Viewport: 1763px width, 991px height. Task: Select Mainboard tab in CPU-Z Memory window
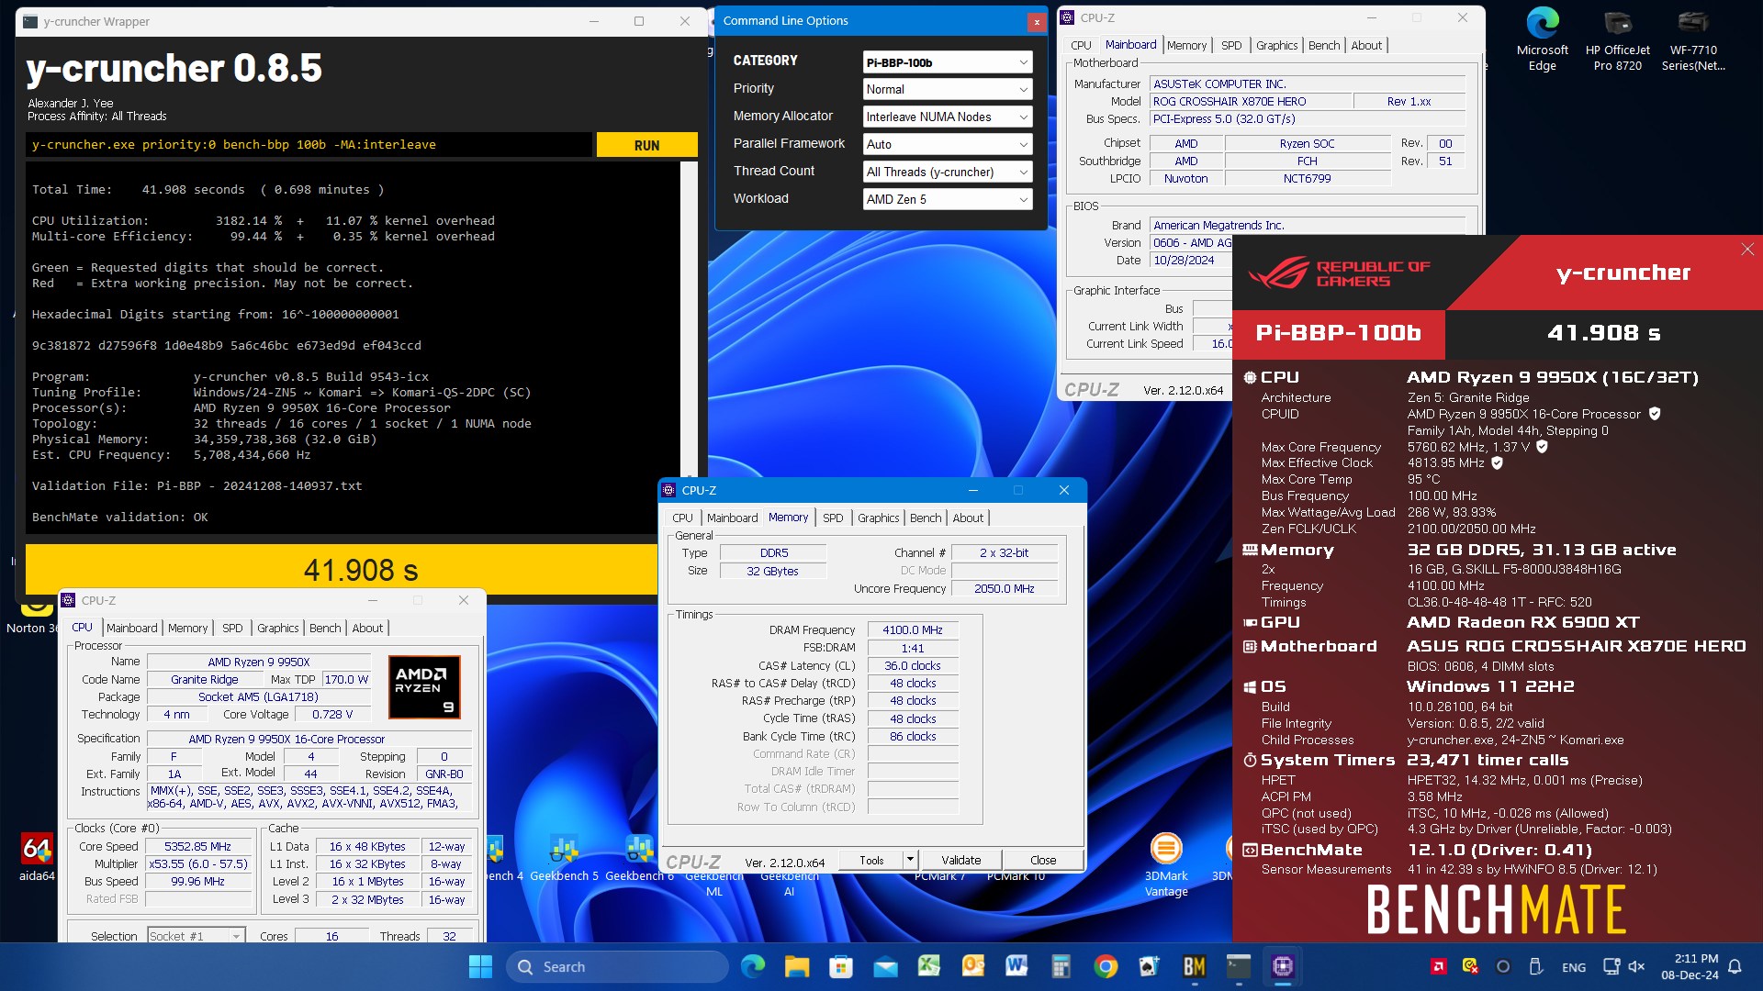coord(732,518)
